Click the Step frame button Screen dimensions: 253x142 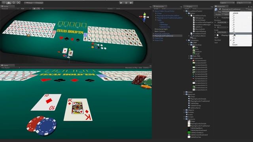click(131, 3)
